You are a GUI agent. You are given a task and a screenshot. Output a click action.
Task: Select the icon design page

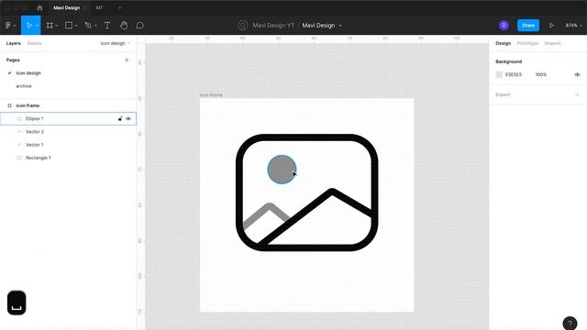click(x=28, y=73)
